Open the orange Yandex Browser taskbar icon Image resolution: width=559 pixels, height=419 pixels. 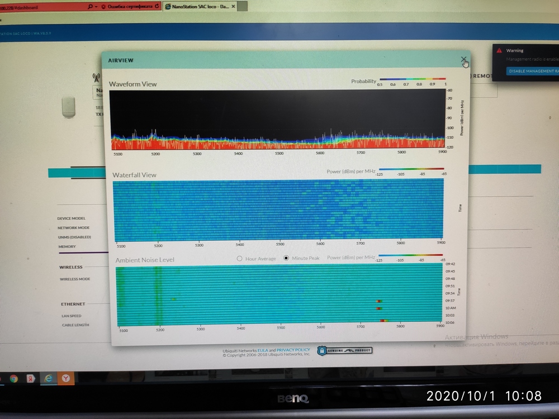point(65,378)
